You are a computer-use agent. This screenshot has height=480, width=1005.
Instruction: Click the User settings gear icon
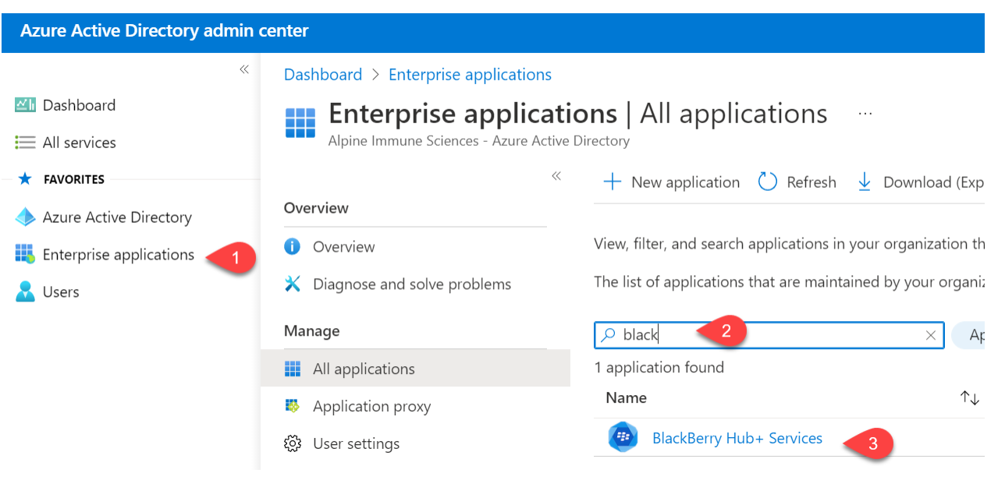coord(293,443)
